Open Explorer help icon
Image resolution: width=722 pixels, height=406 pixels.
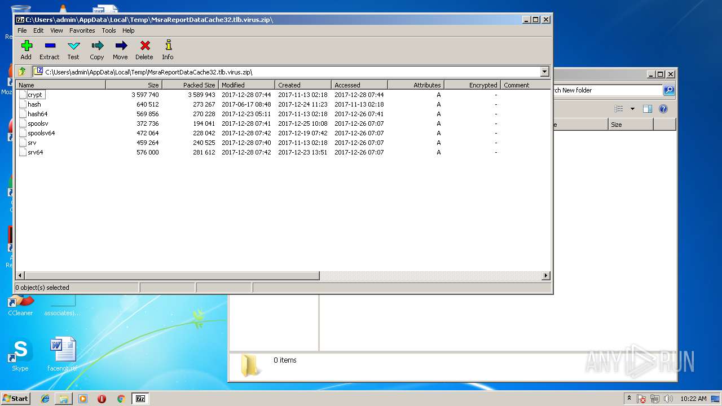click(663, 109)
